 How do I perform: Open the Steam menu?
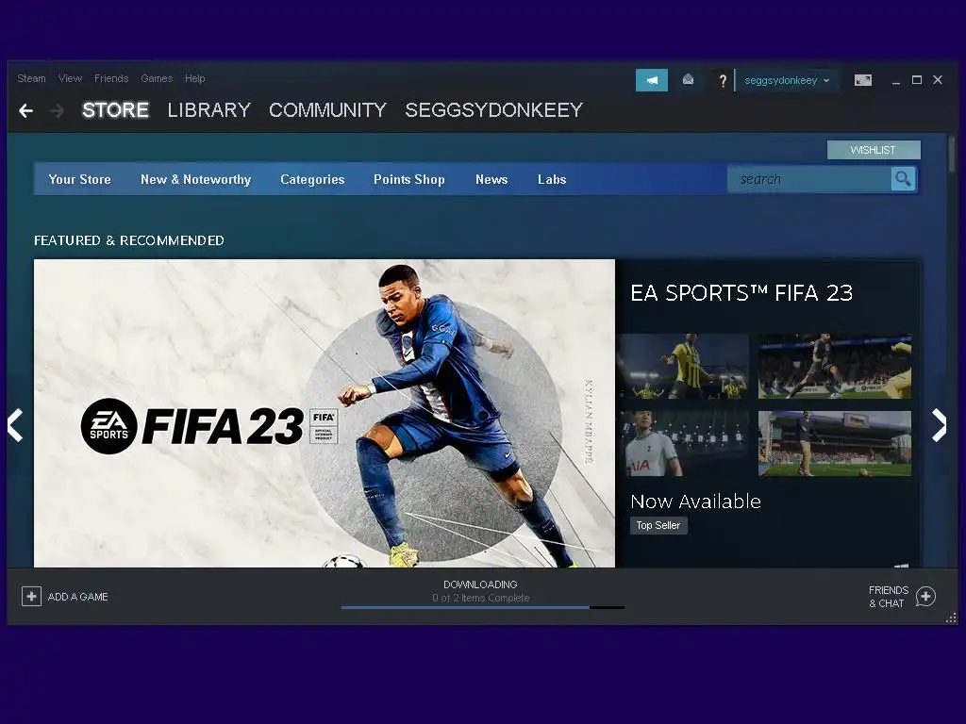[31, 78]
